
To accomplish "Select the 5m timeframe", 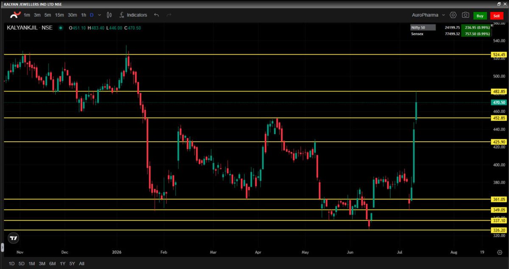I will click(x=48, y=15).
